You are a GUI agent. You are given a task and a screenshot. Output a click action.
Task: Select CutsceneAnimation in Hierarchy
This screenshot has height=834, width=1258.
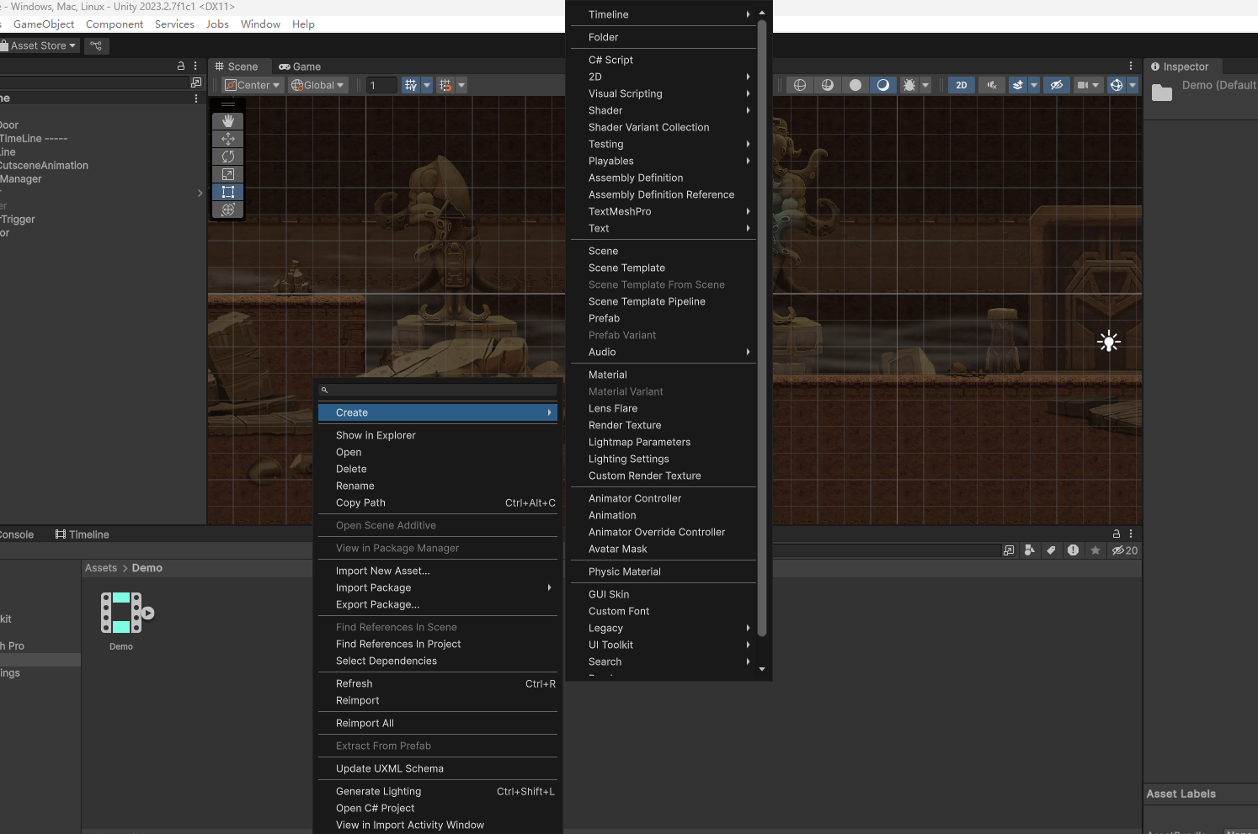(x=44, y=166)
